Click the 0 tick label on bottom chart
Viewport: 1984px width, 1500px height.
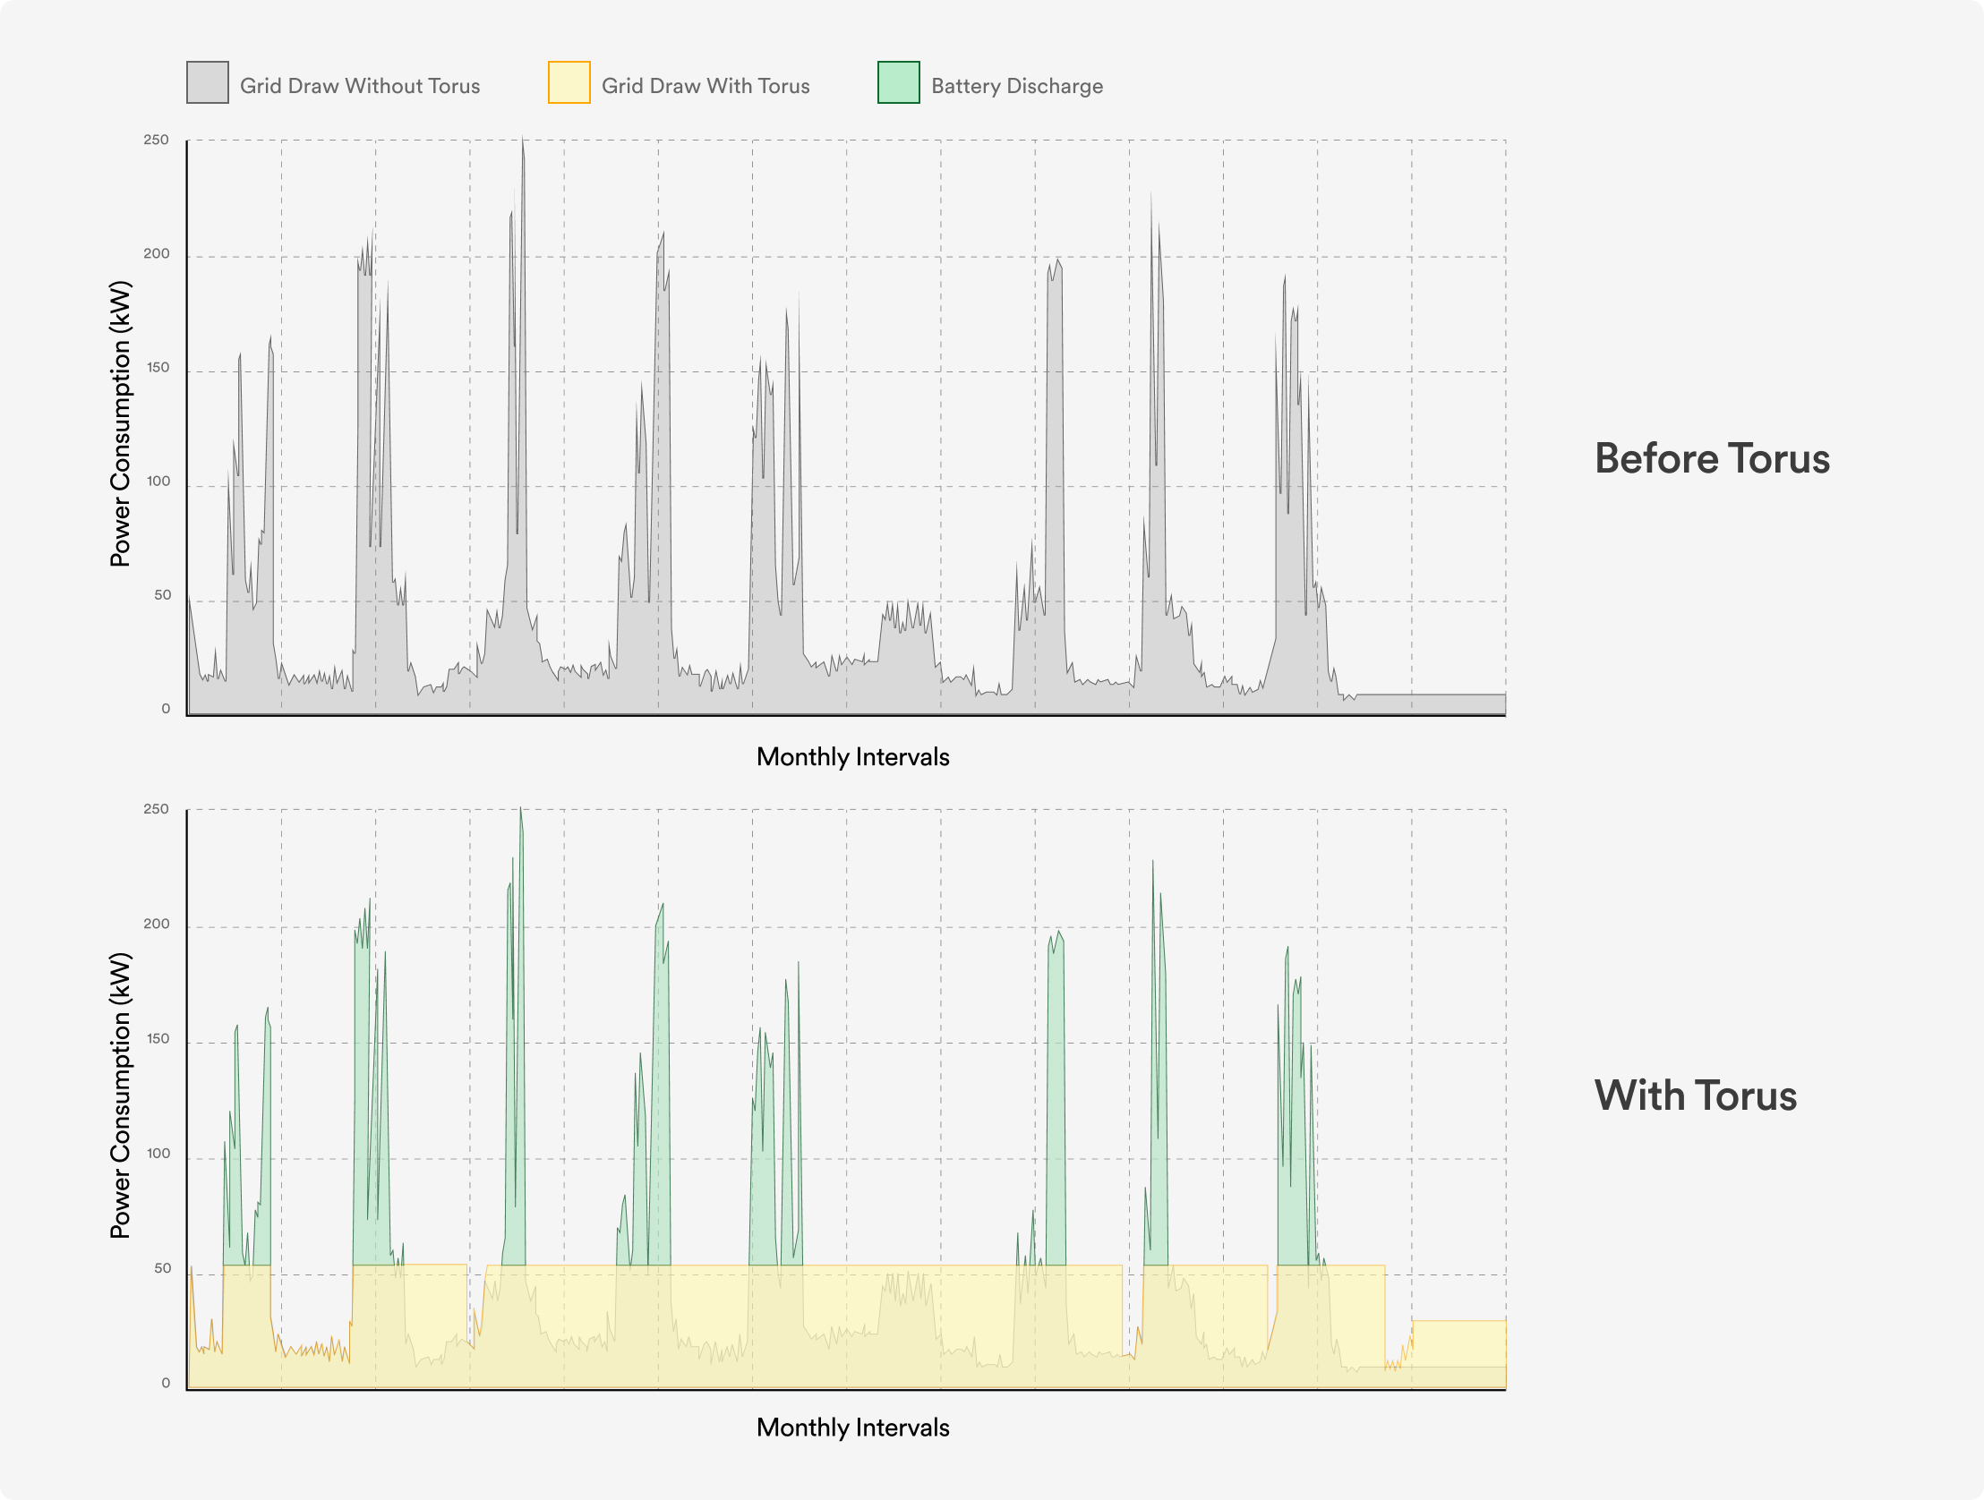click(x=165, y=1384)
